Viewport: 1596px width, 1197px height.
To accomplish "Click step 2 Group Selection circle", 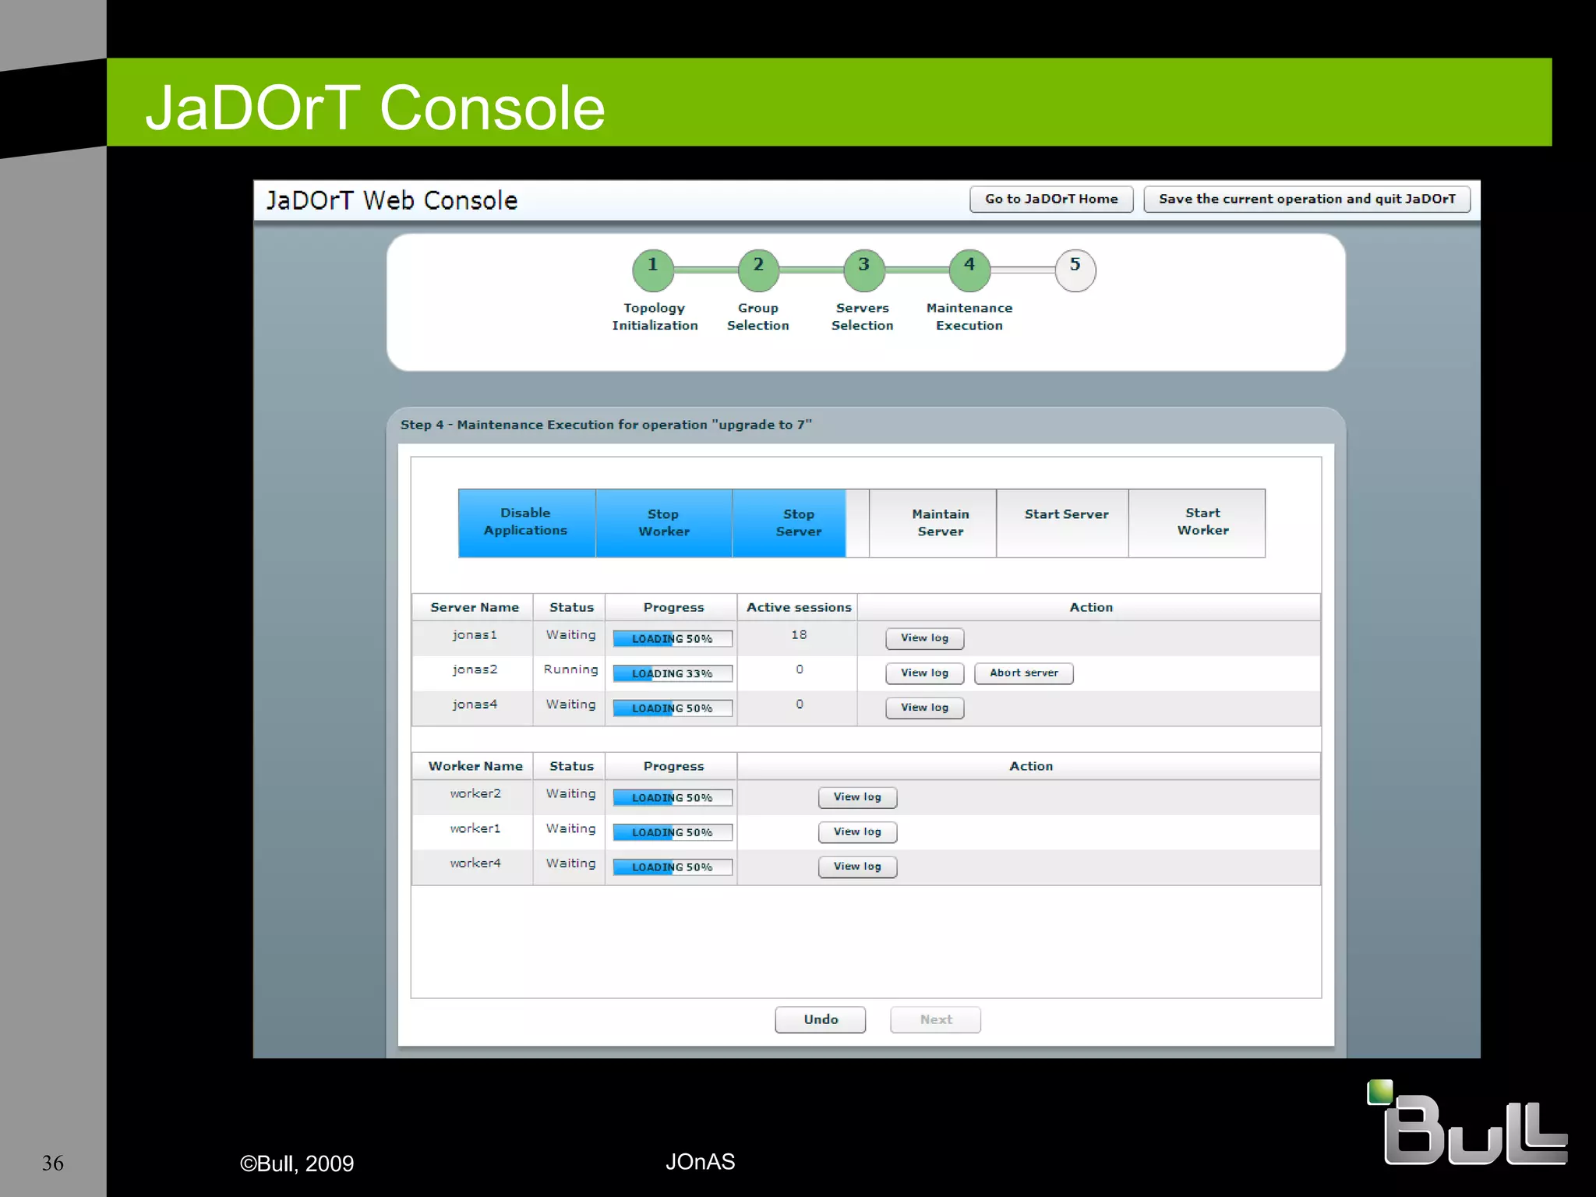I will pos(758,270).
